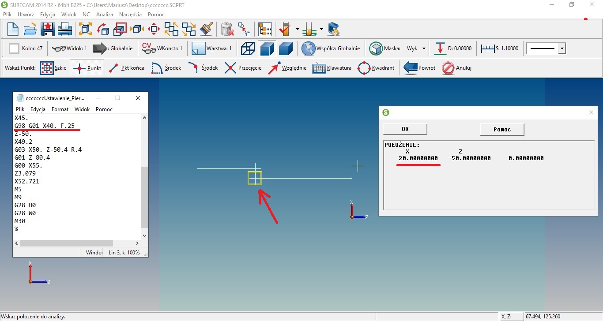This screenshot has width=603, height=321.
Task: Select the Punkt point snap mode
Action: [x=87, y=68]
